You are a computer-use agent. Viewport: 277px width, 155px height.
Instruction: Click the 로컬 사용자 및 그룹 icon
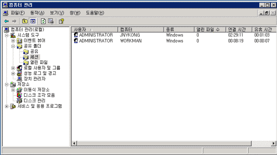coord(19,68)
